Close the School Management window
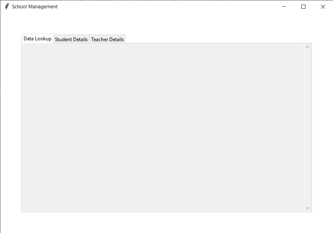 click(323, 7)
